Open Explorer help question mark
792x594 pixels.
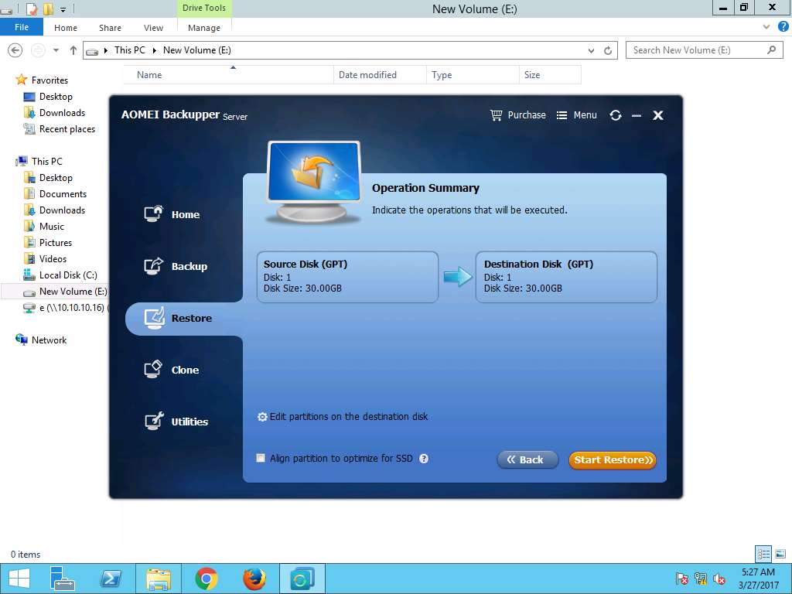(x=783, y=27)
